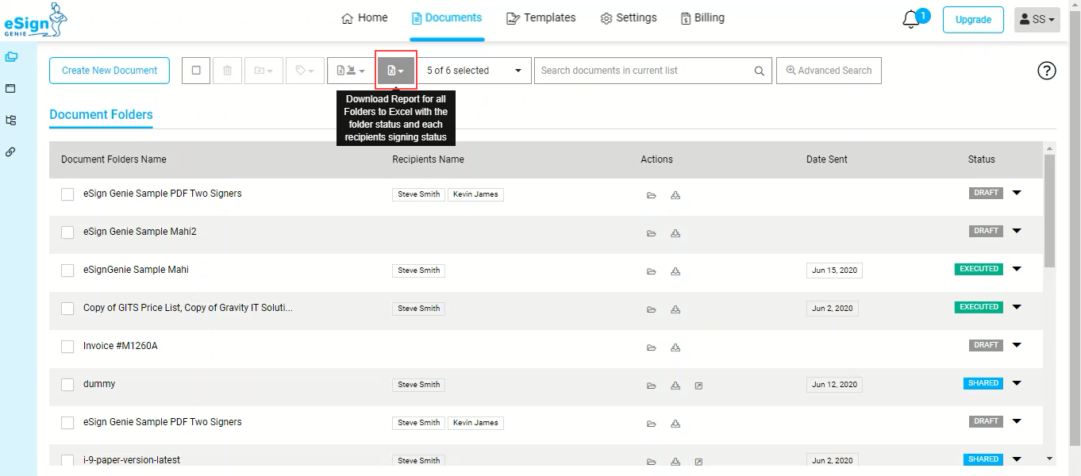The width and height of the screenshot is (1081, 476).
Task: Expand status arrow for Invoice #M1260A
Action: pyautogui.click(x=1017, y=345)
